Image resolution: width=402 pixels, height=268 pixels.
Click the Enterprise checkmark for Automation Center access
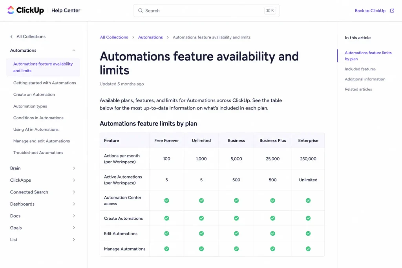tap(308, 201)
